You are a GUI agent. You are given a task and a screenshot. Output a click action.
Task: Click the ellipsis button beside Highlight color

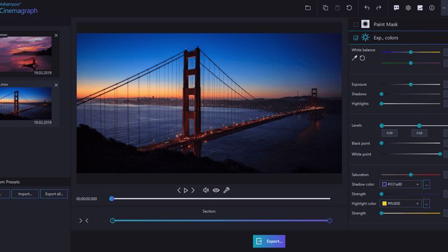[426, 203]
